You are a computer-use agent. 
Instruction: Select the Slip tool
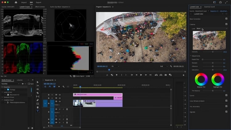(38, 96)
